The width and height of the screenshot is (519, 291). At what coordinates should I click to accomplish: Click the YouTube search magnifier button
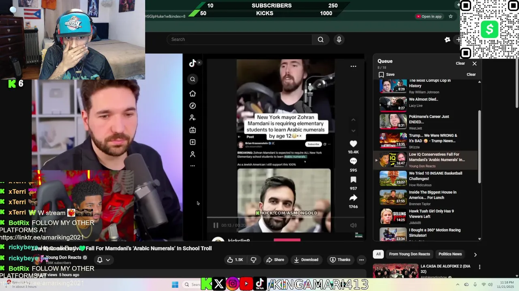click(321, 39)
